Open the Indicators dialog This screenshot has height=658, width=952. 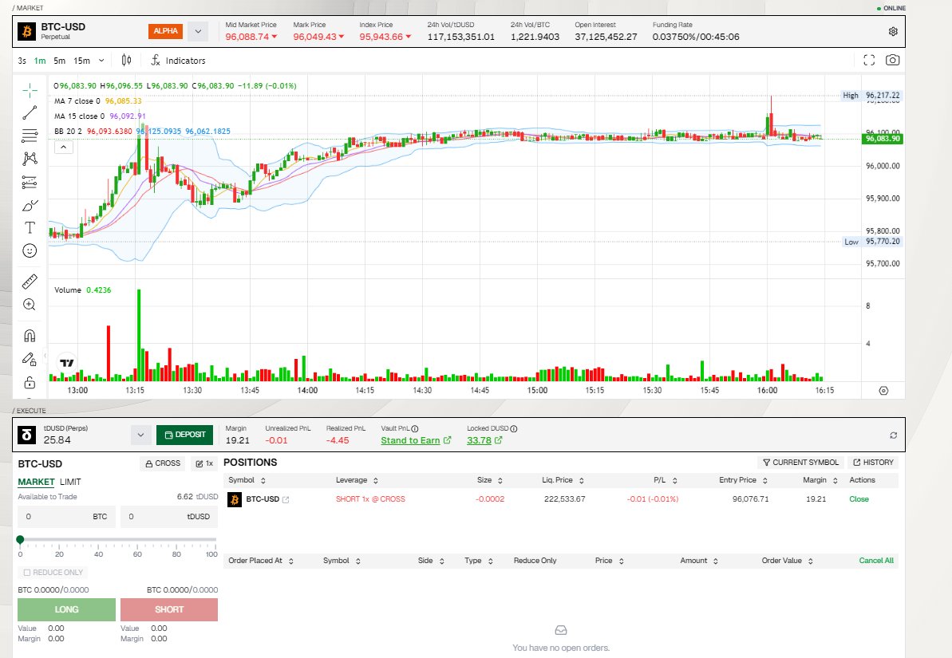pyautogui.click(x=179, y=61)
